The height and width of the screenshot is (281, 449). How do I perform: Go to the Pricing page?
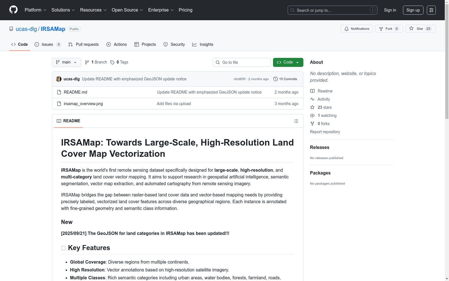coord(185,10)
